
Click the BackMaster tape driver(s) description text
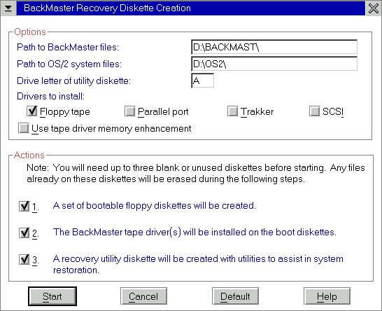point(194,233)
